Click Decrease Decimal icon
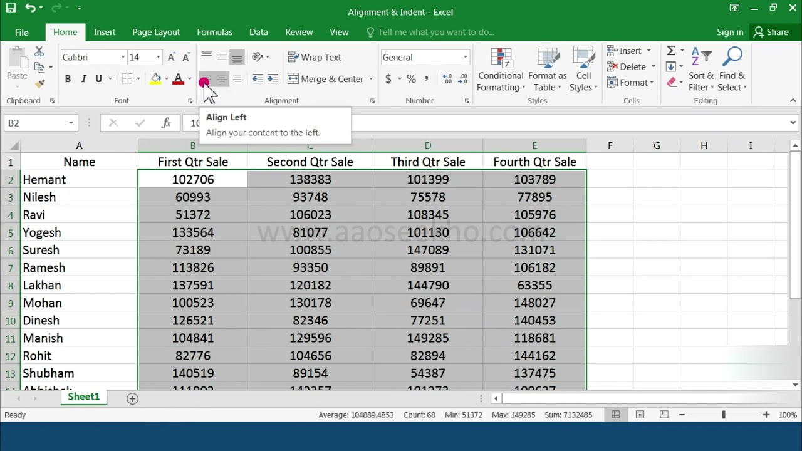802x451 pixels. pyautogui.click(x=463, y=79)
